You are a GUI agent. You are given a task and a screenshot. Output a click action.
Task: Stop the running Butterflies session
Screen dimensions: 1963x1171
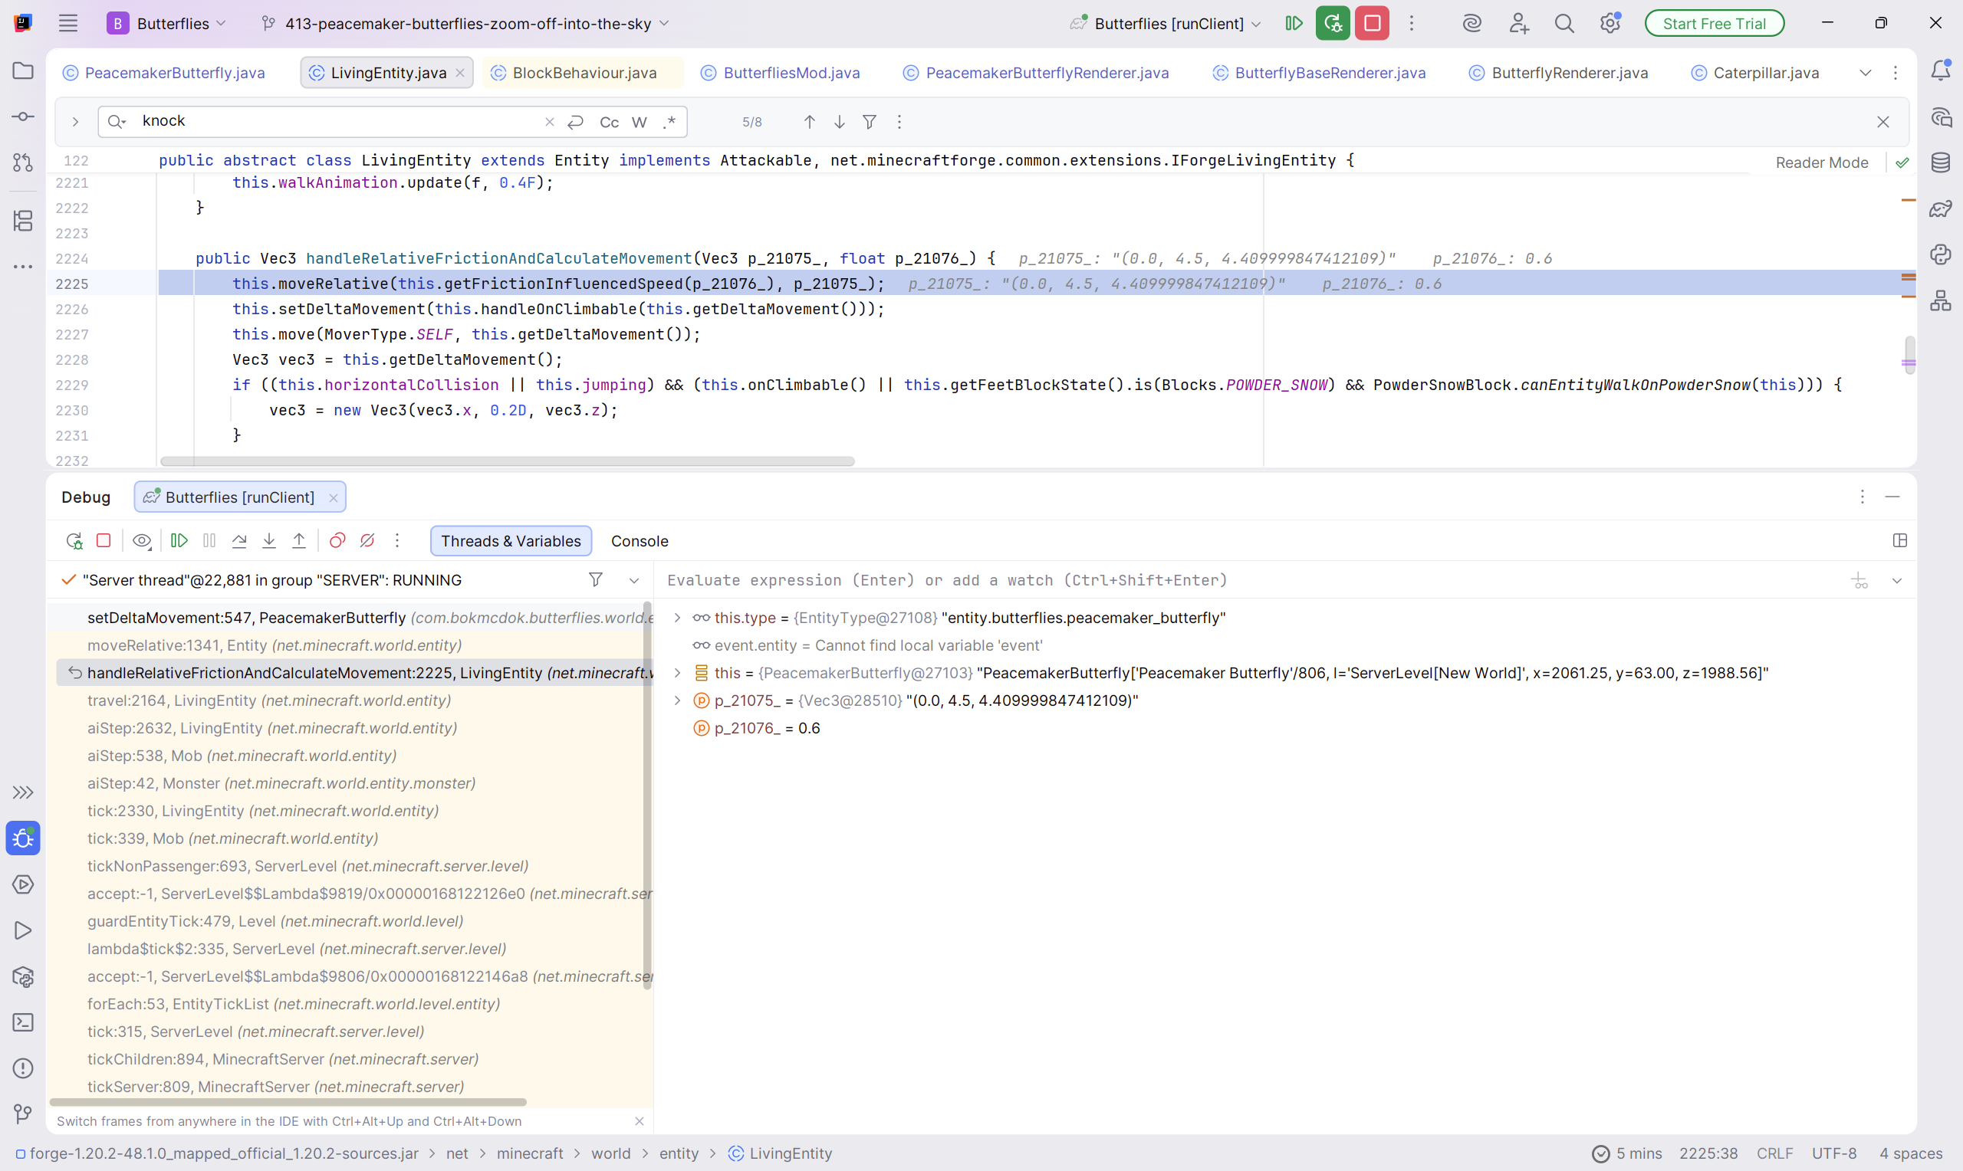click(x=1372, y=24)
